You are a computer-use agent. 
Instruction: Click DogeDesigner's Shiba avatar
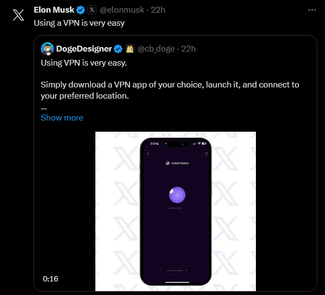(x=47, y=49)
